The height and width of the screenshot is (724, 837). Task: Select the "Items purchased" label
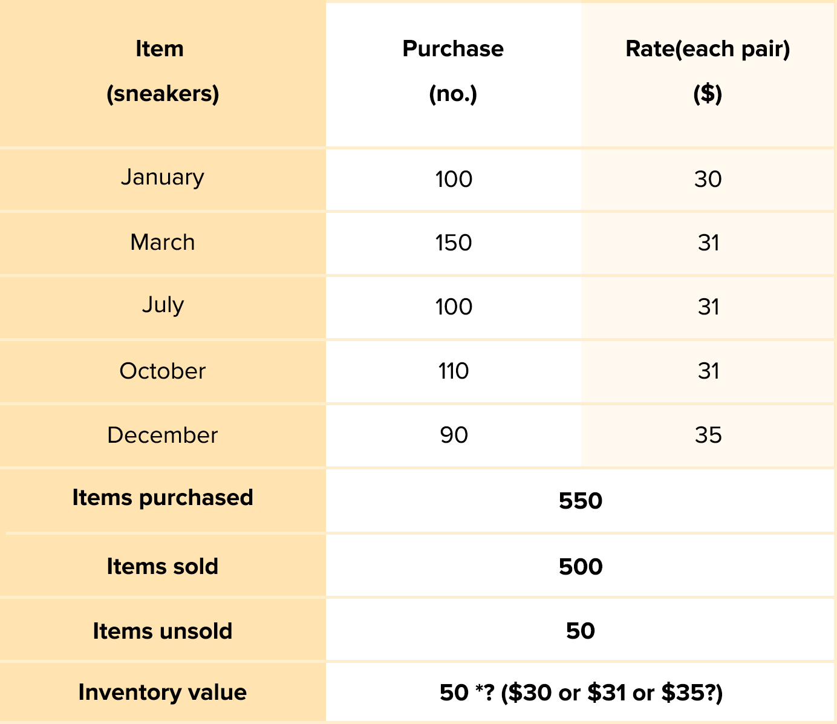tap(162, 498)
